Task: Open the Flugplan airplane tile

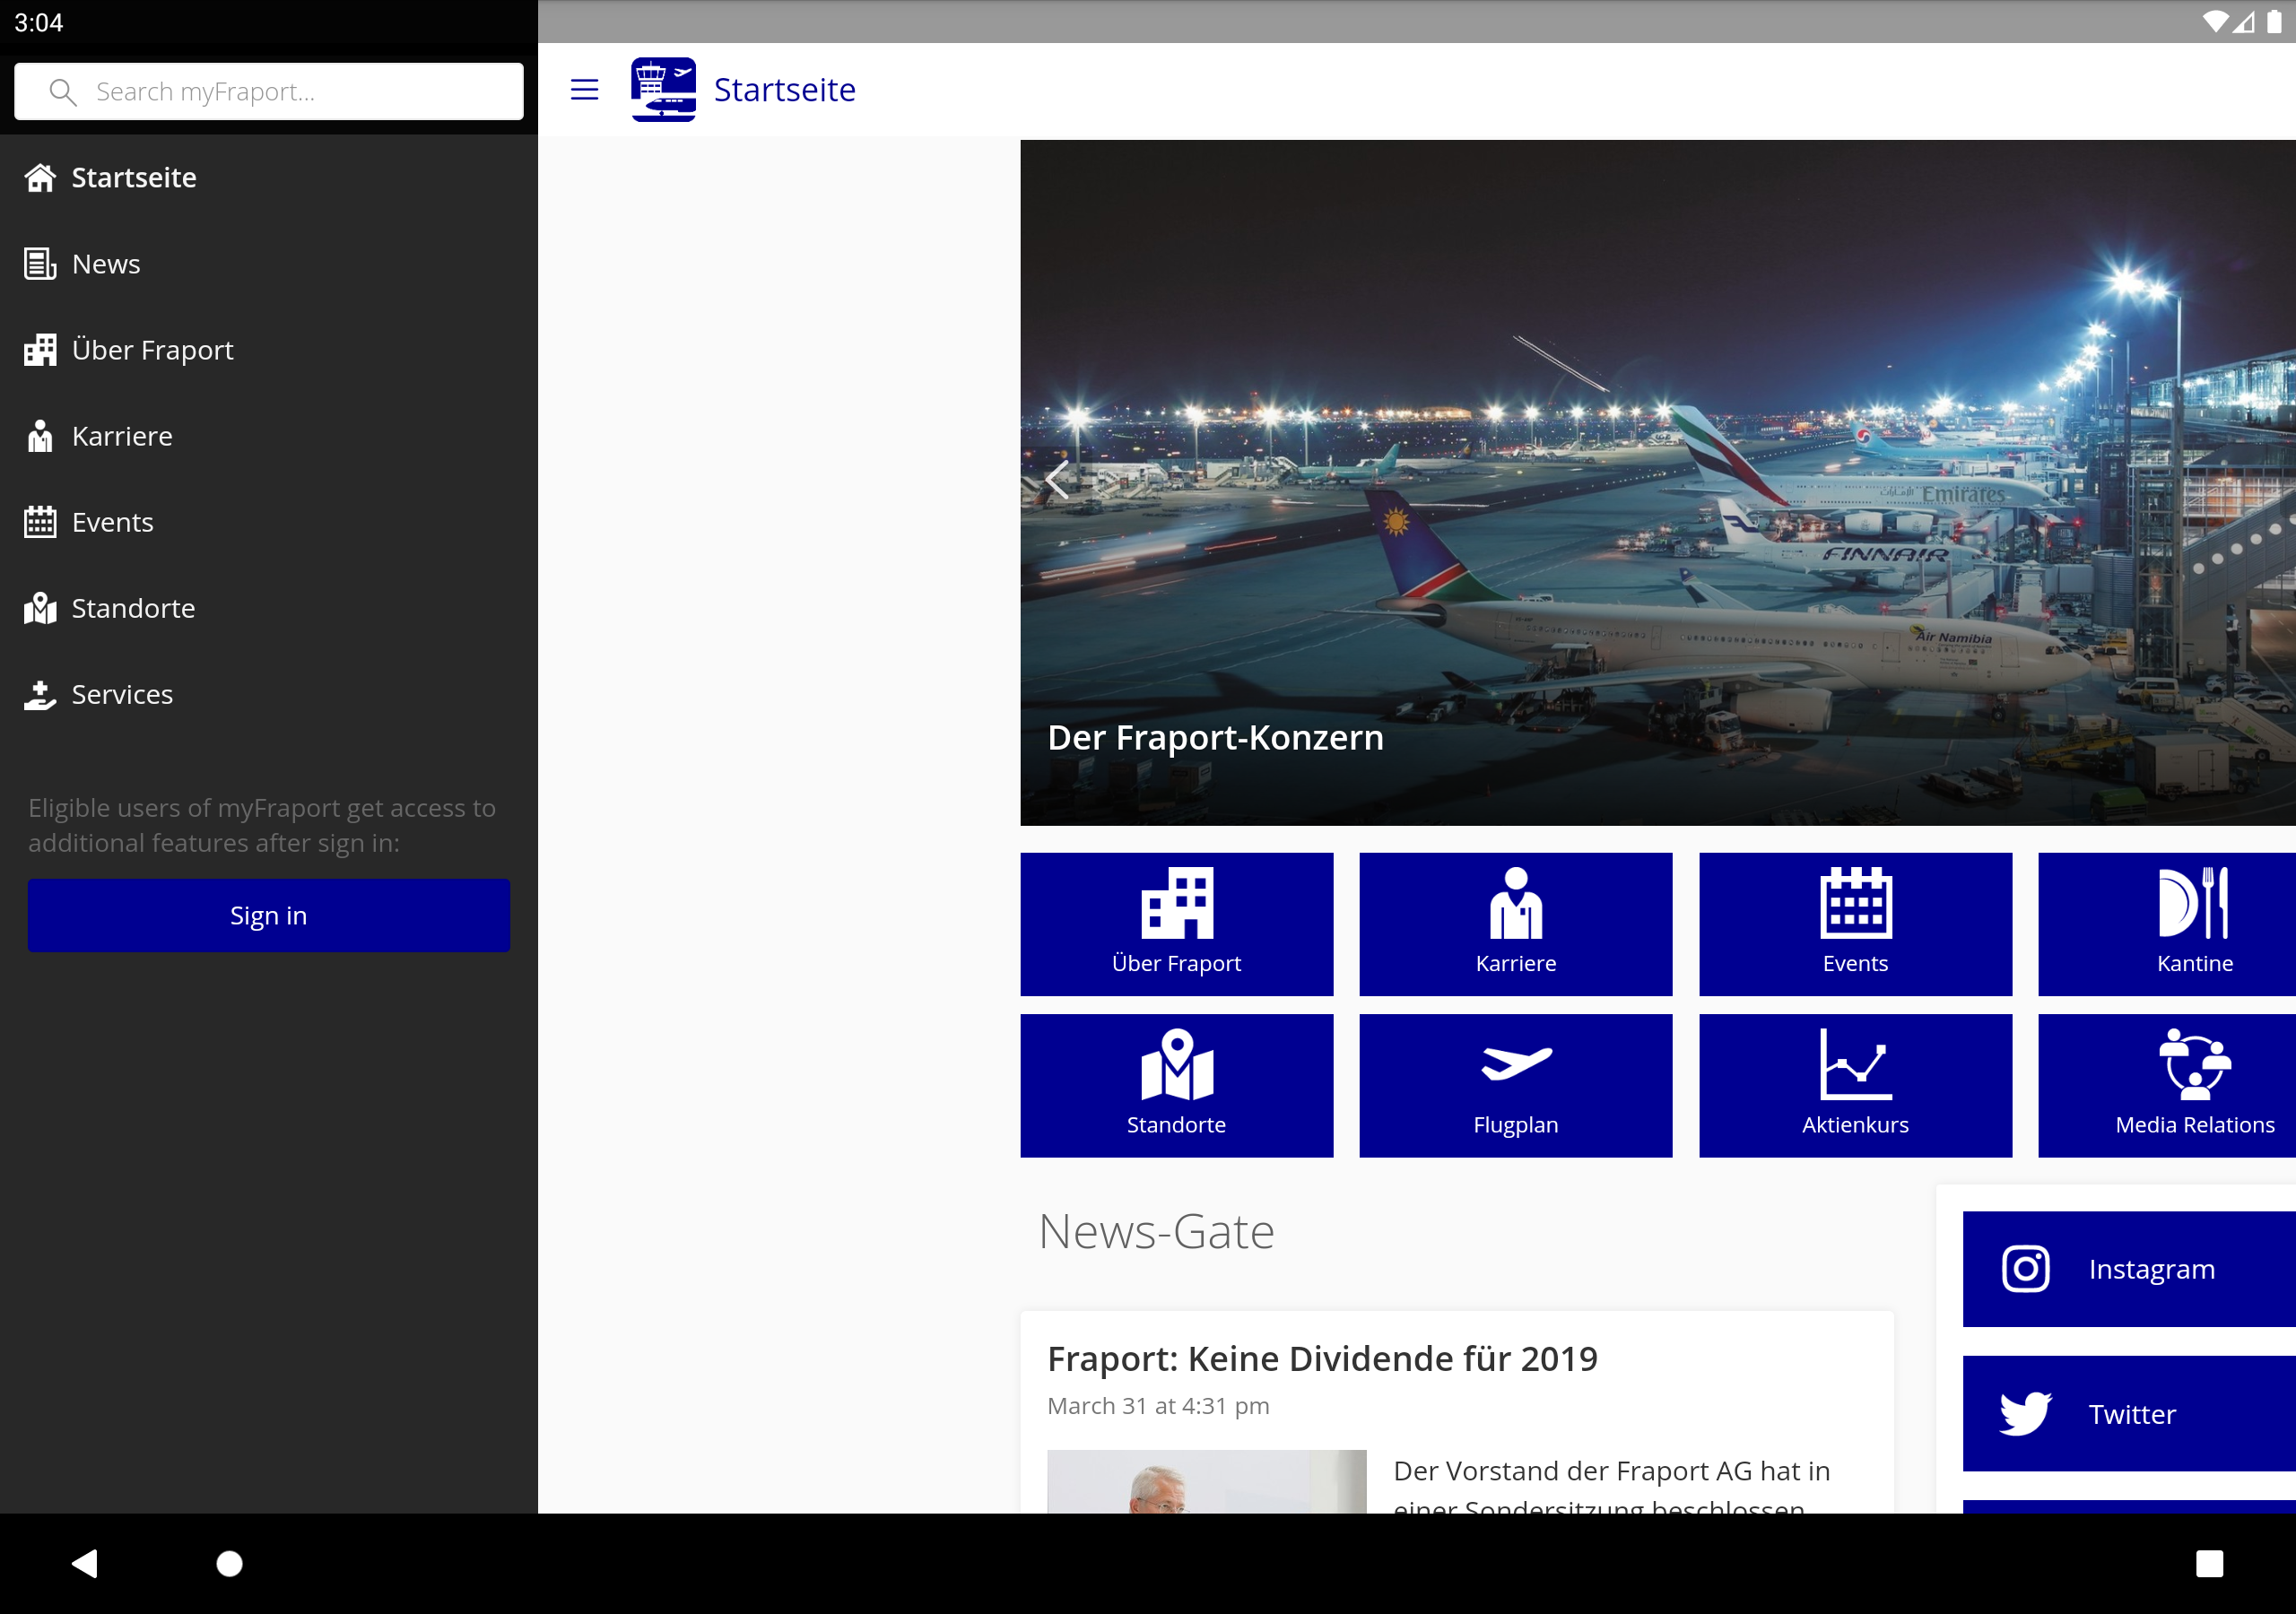Action: [x=1515, y=1085]
